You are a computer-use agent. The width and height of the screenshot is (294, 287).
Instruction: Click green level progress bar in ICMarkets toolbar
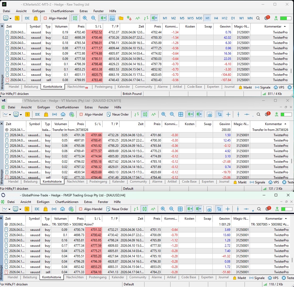286,18
